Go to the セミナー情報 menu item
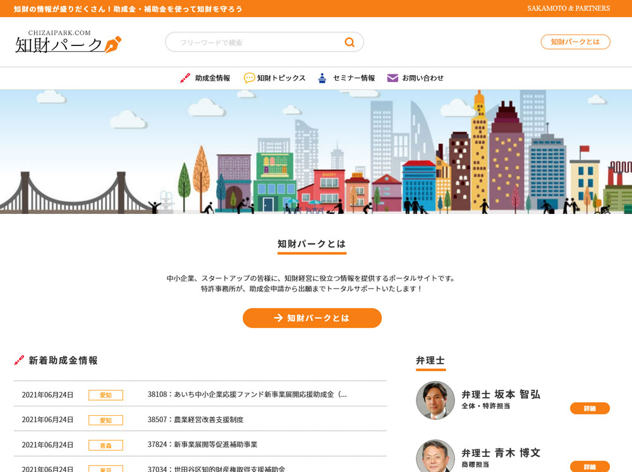 [x=354, y=78]
